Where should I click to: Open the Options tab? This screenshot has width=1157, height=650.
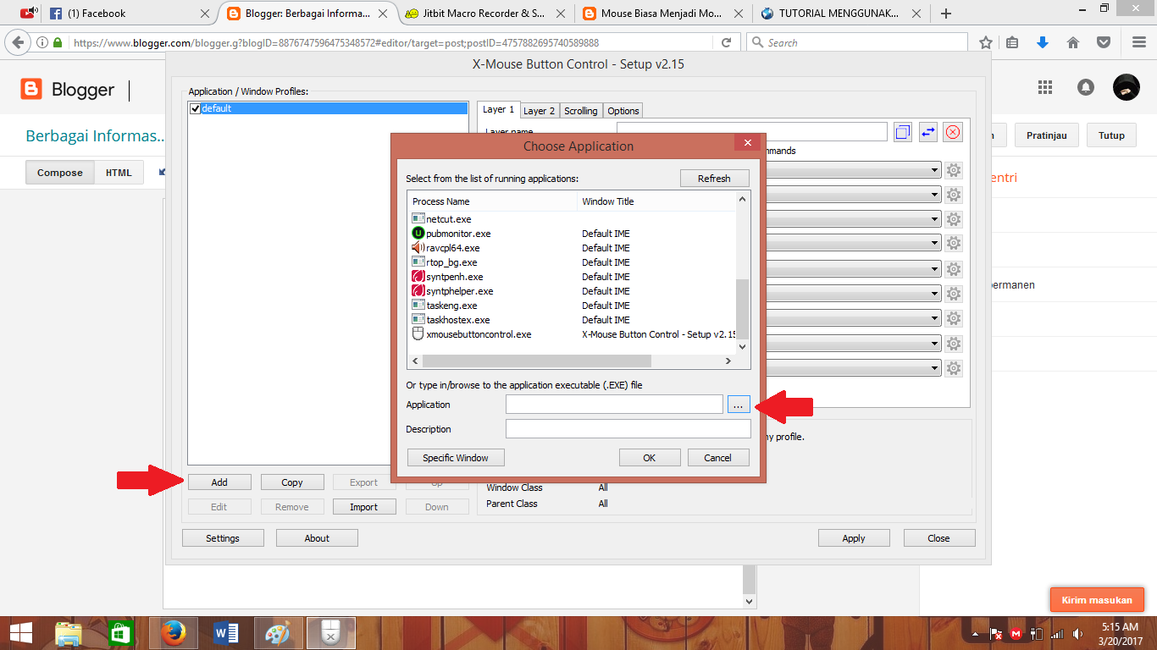point(623,110)
